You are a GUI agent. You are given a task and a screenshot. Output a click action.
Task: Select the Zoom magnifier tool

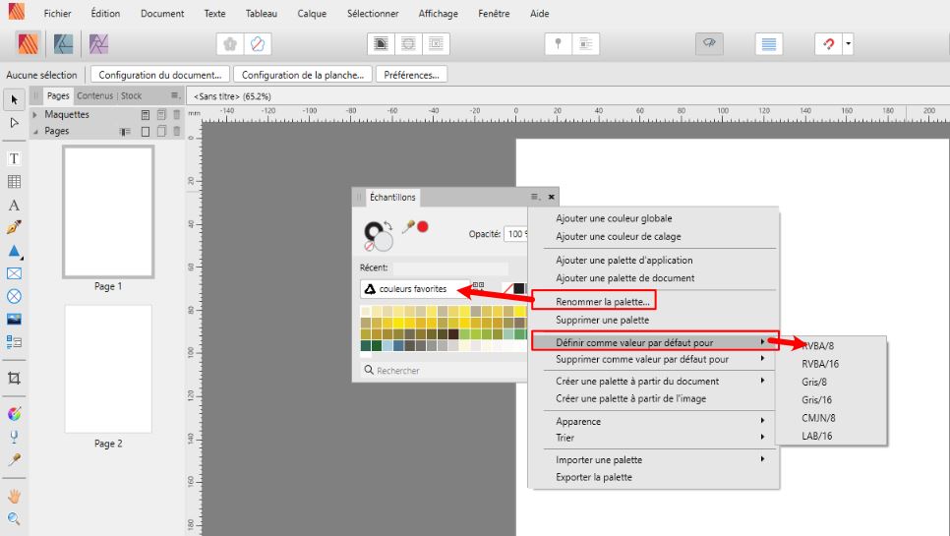[14, 519]
